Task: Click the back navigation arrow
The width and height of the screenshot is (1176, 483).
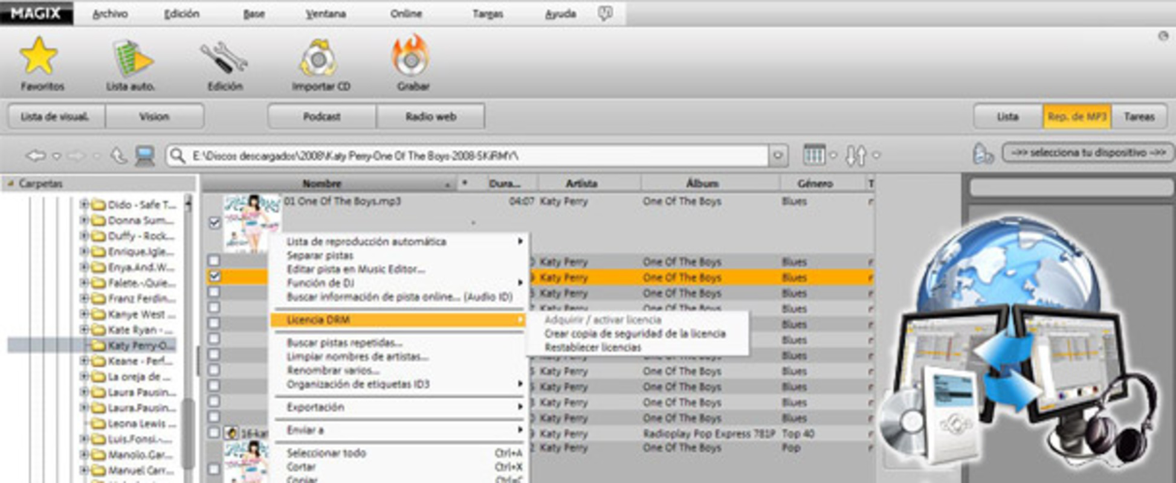Action: 36,156
